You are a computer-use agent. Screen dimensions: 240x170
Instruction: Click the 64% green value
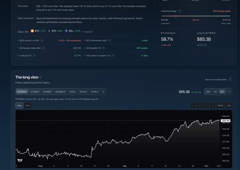(x=142, y=48)
